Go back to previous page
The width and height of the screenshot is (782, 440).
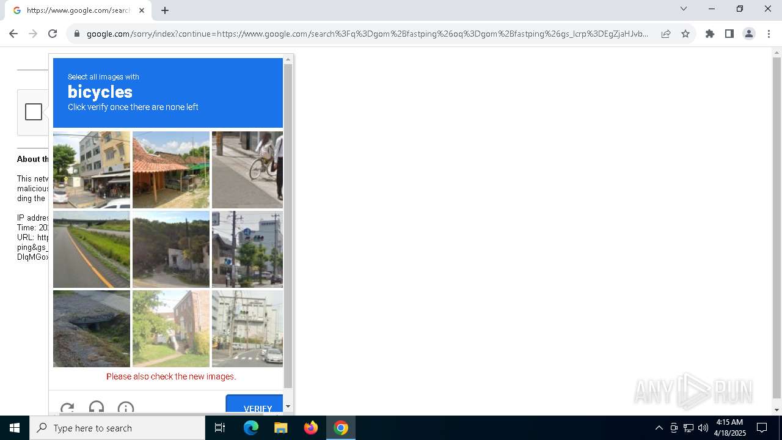(13, 34)
